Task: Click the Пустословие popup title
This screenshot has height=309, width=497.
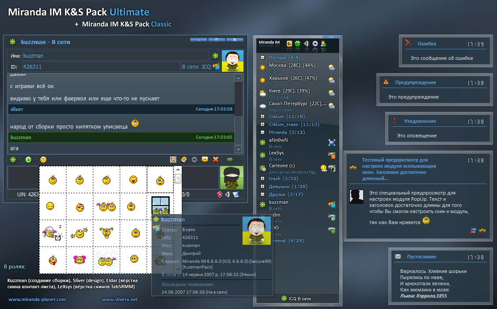Action: 422,257
